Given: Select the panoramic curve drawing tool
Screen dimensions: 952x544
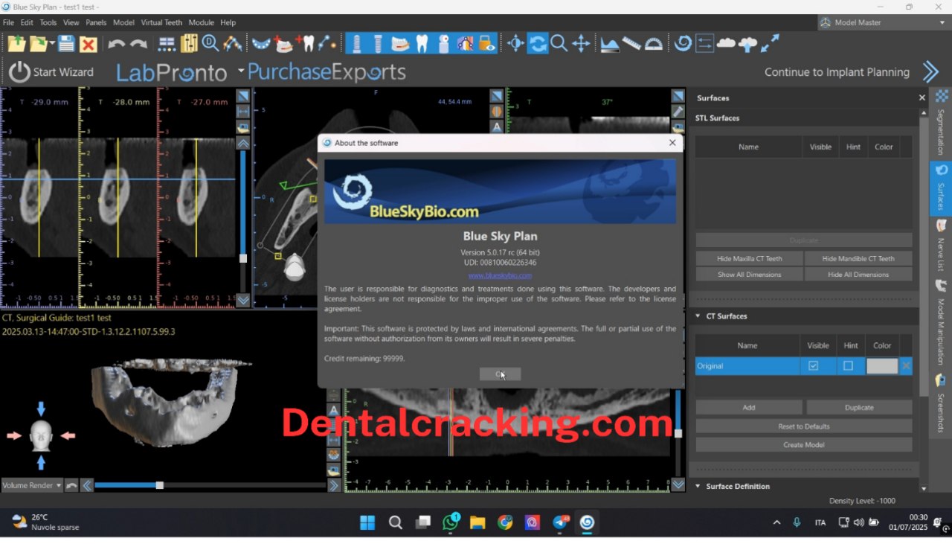Looking at the screenshot, I should pos(232,43).
